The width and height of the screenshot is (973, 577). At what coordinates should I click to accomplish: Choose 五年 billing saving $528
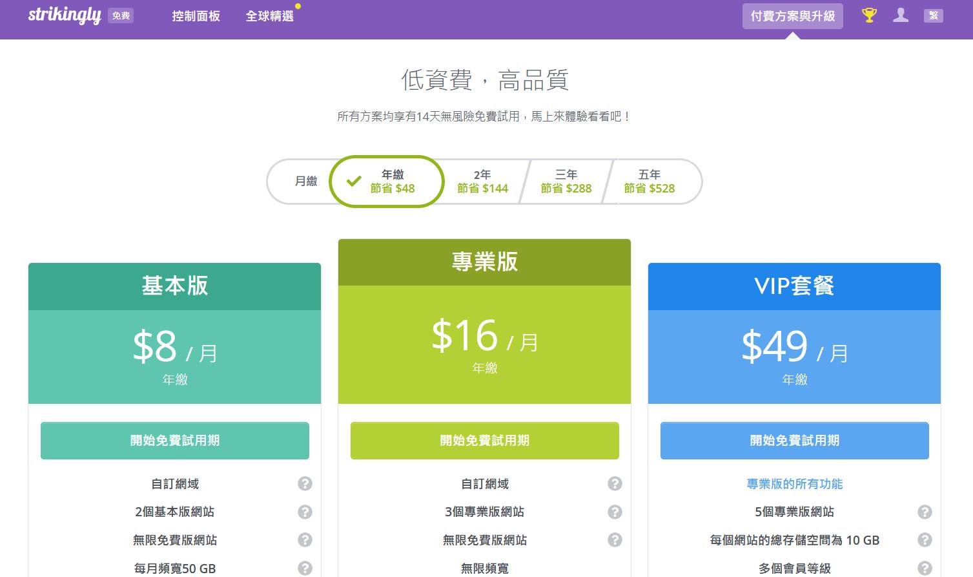649,182
